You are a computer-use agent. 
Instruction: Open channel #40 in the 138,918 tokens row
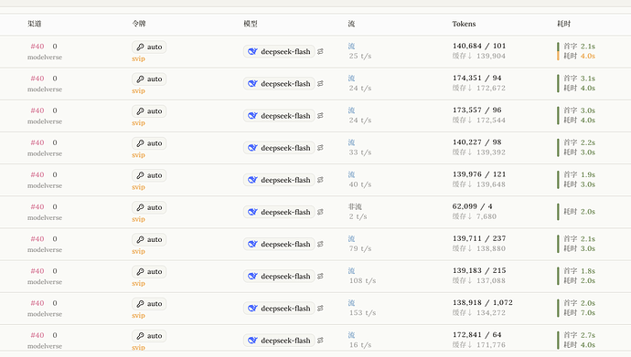[37, 303]
